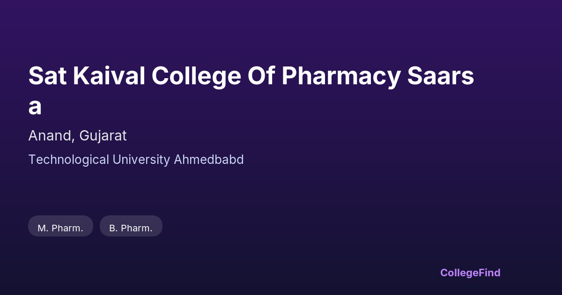562x295 pixels.
Task: Open the CollegeFind brand link
Action: pos(470,273)
